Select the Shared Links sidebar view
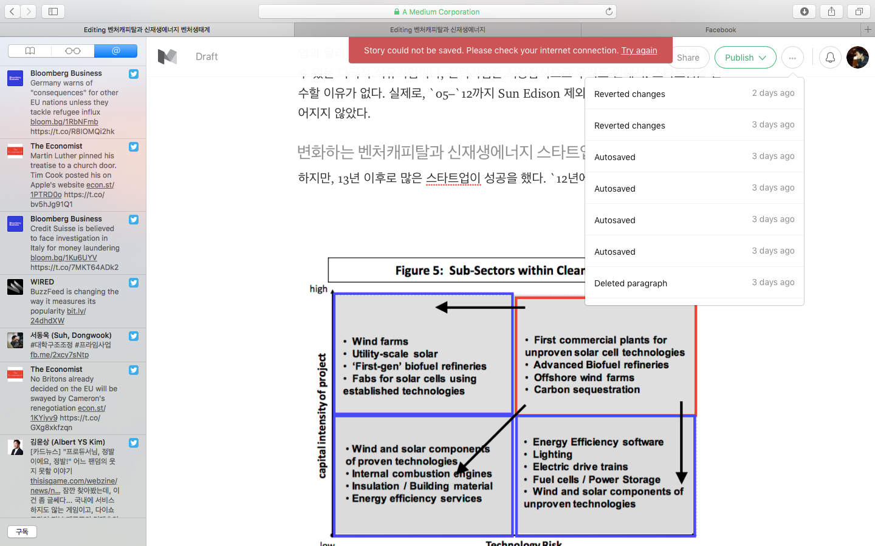 [116, 51]
